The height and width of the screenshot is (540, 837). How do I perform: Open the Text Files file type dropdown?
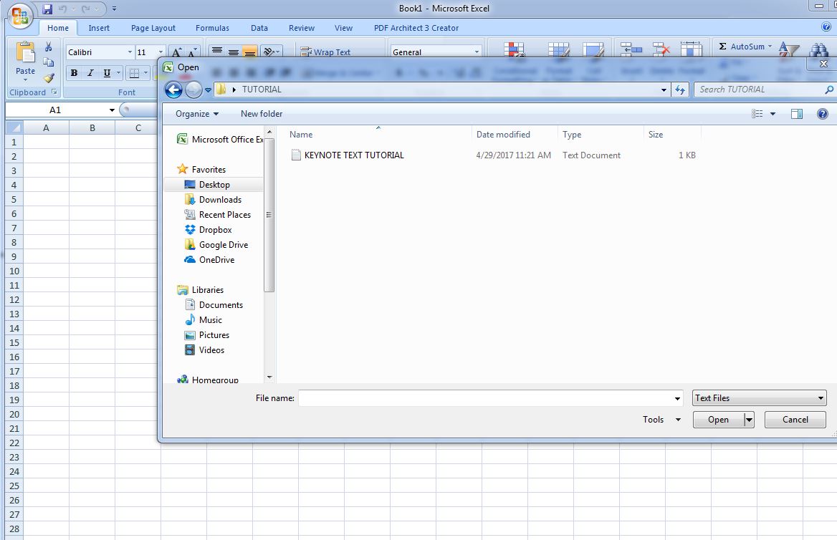[760, 398]
